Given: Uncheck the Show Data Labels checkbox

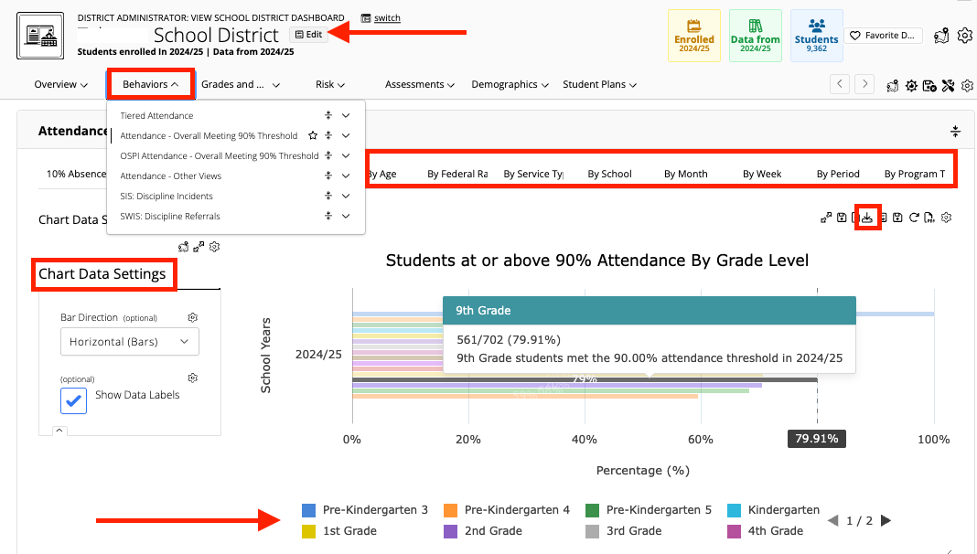Looking at the screenshot, I should tap(73, 400).
